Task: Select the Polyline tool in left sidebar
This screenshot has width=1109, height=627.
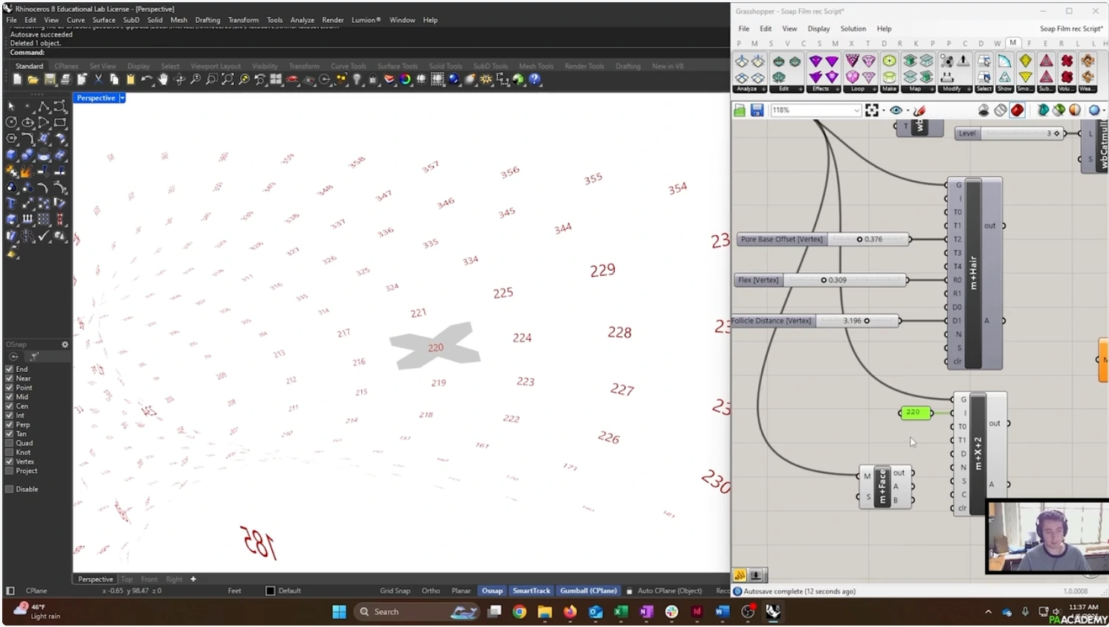Action: tap(44, 106)
